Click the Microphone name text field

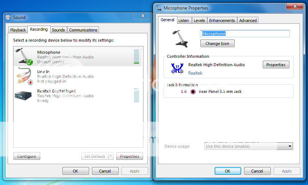coord(245,34)
